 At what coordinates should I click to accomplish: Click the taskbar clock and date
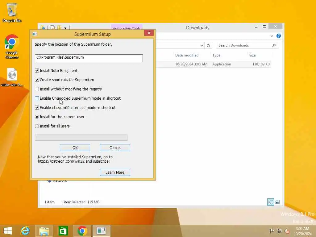302,231
